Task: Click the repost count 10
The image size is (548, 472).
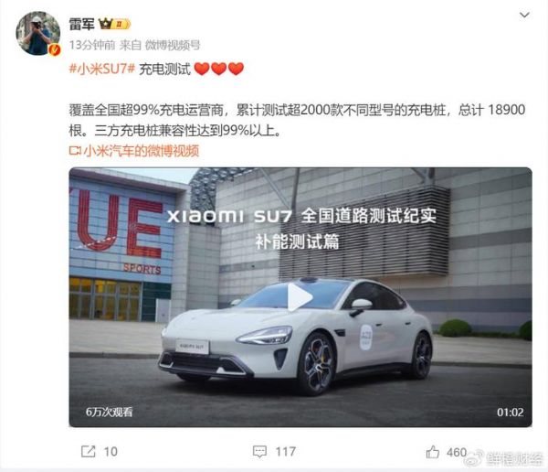Action: 111,452
